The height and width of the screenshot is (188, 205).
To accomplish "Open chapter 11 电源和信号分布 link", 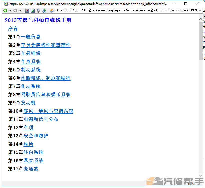I will 41,119.
